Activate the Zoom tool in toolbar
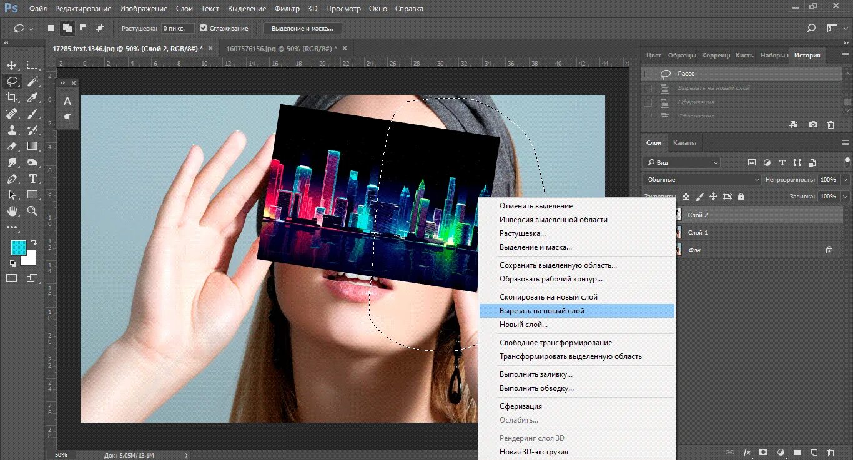 pos(32,211)
